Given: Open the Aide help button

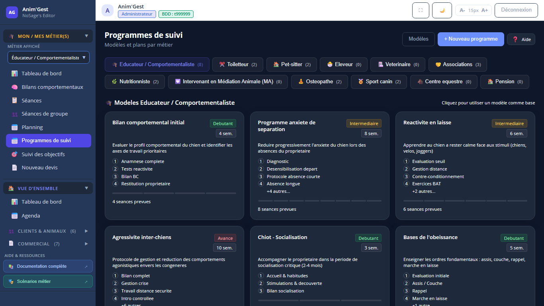Looking at the screenshot, I should click(521, 39).
